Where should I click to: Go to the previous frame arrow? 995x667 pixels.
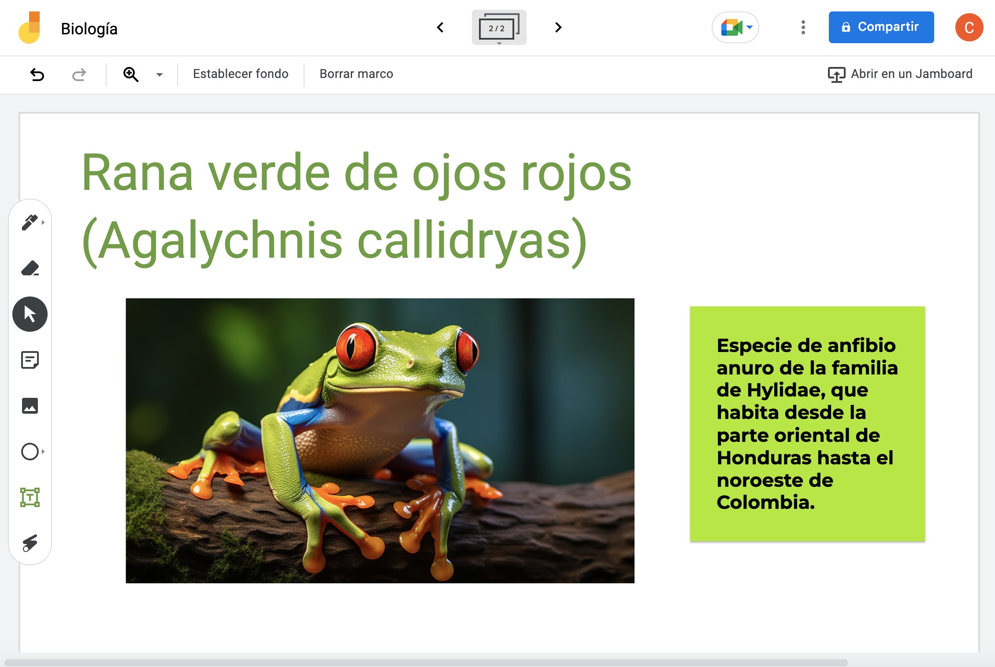[440, 27]
